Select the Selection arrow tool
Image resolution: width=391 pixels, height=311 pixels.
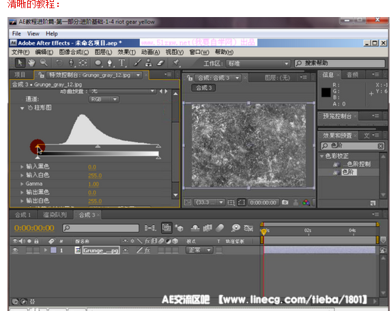[20, 63]
